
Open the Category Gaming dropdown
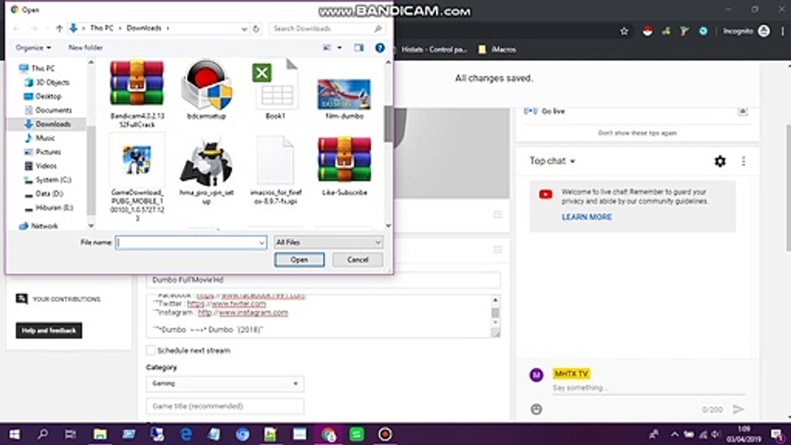(x=225, y=384)
